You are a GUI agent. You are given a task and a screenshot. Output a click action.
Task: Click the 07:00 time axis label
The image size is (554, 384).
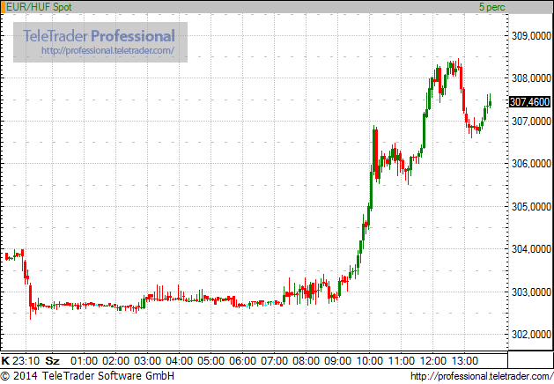point(275,361)
